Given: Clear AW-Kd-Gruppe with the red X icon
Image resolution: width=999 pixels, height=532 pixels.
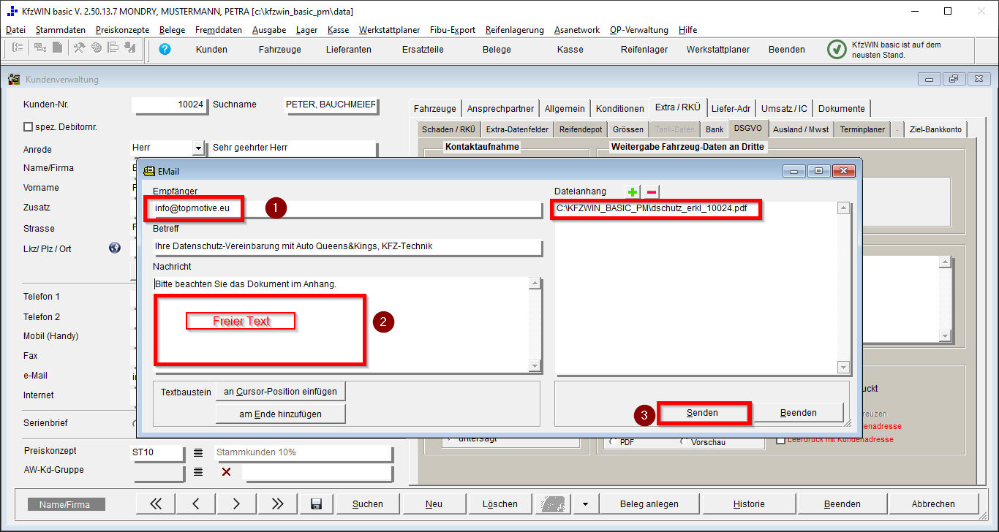Looking at the screenshot, I should click(x=226, y=472).
